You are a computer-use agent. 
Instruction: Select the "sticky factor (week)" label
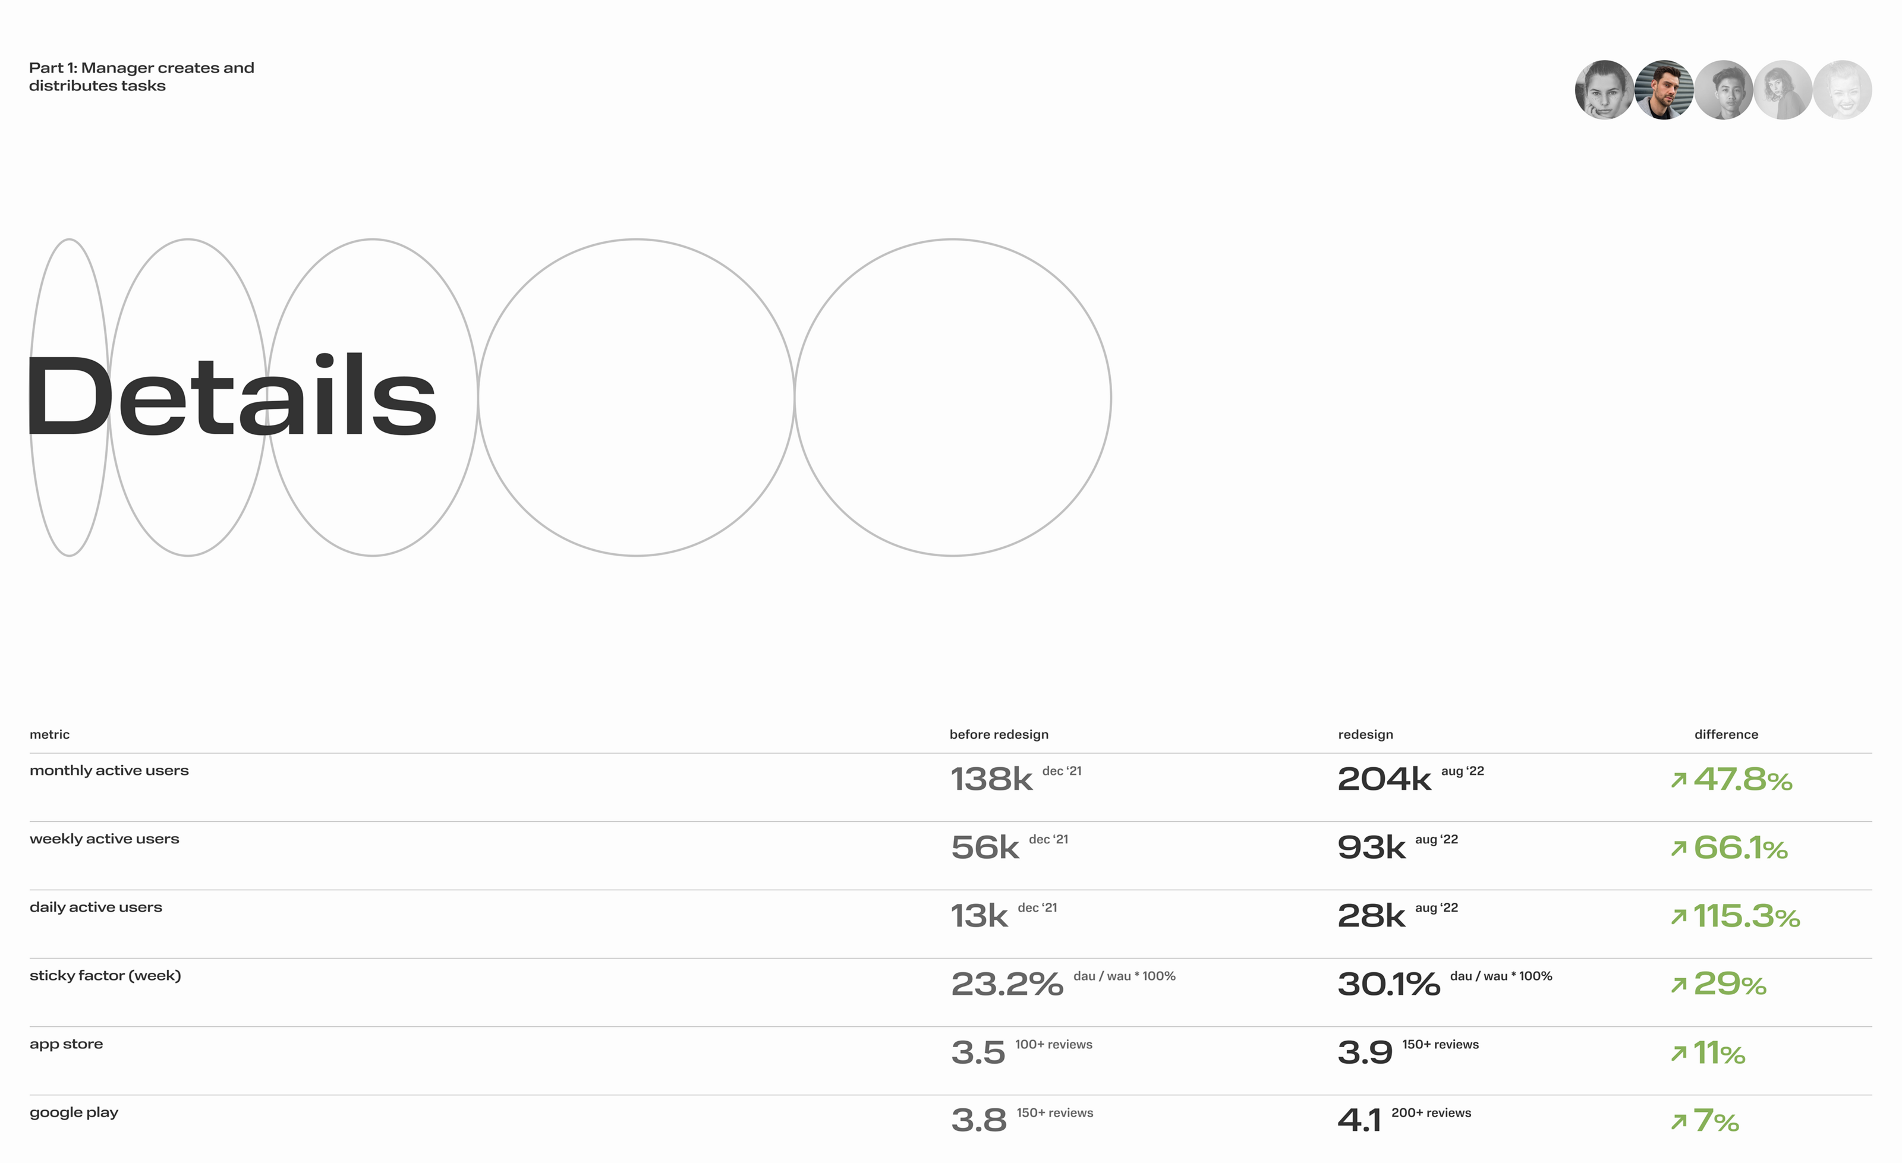[105, 975]
